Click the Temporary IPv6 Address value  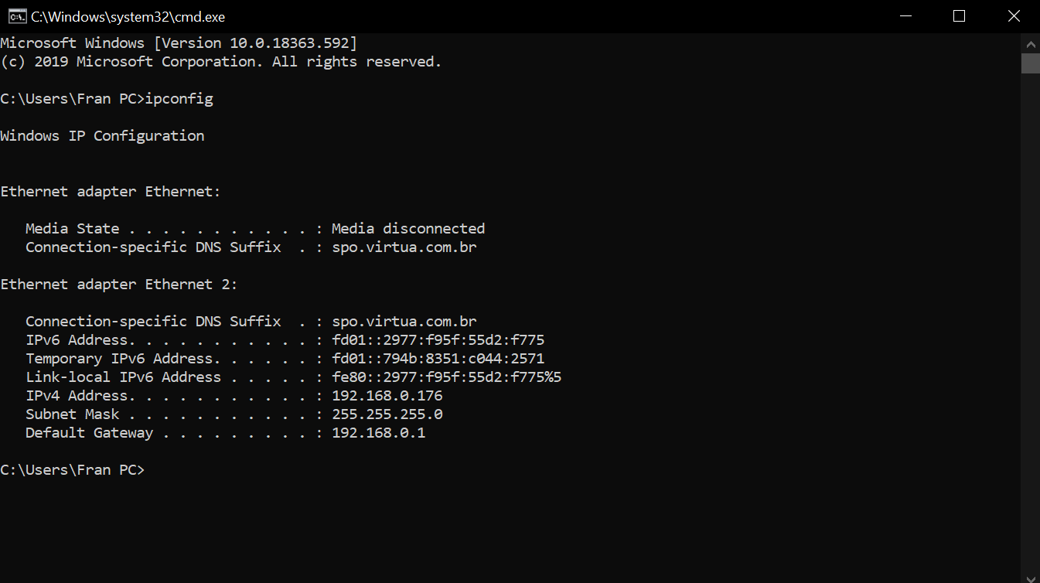tap(438, 359)
